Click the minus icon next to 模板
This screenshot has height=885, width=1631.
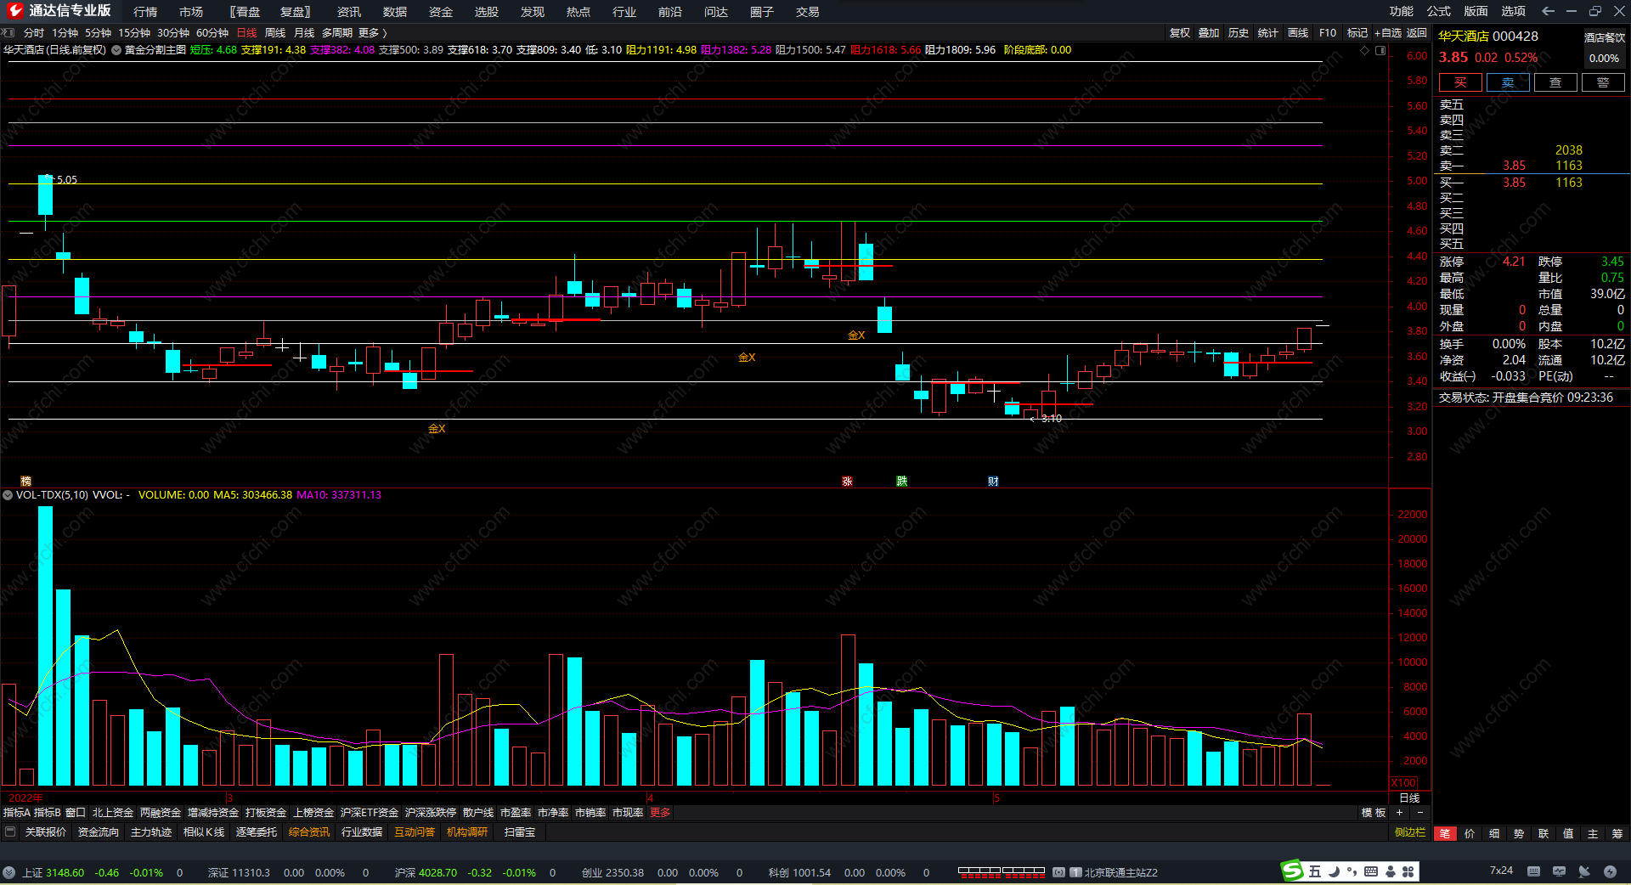[1420, 813]
